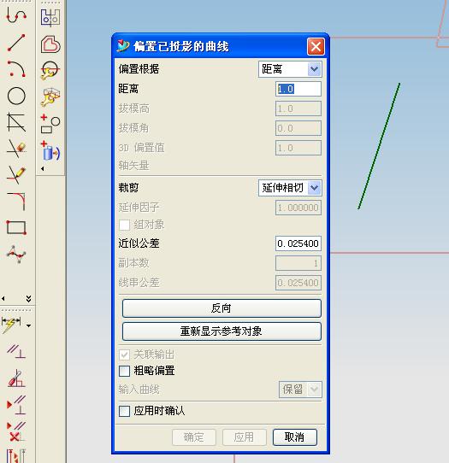Image resolution: width=449 pixels, height=463 pixels.
Task: Click the 重新显示参考对象 button
Action: pyautogui.click(x=222, y=331)
